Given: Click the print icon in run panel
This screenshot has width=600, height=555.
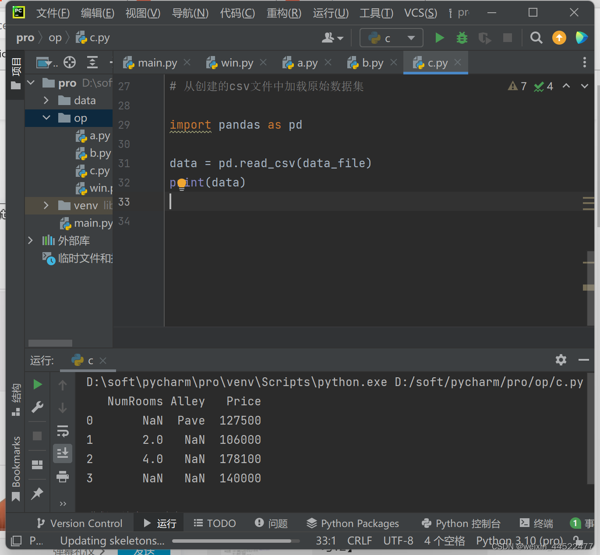Looking at the screenshot, I should [x=63, y=476].
